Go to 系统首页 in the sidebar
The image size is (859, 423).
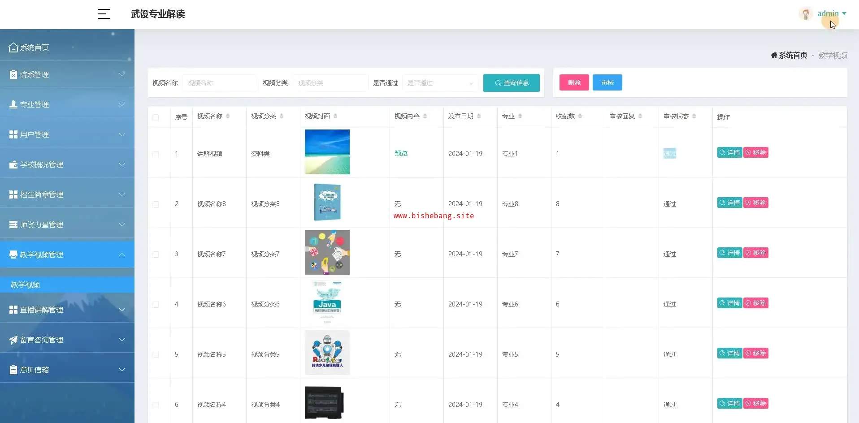tap(35, 47)
